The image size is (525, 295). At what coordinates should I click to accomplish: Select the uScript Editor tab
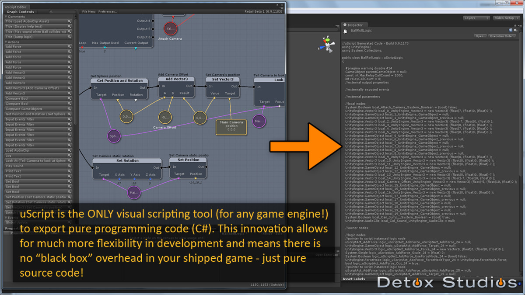click(x=16, y=7)
